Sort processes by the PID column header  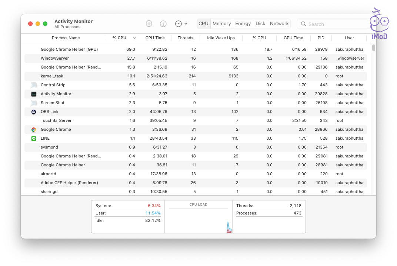pyautogui.click(x=321, y=38)
